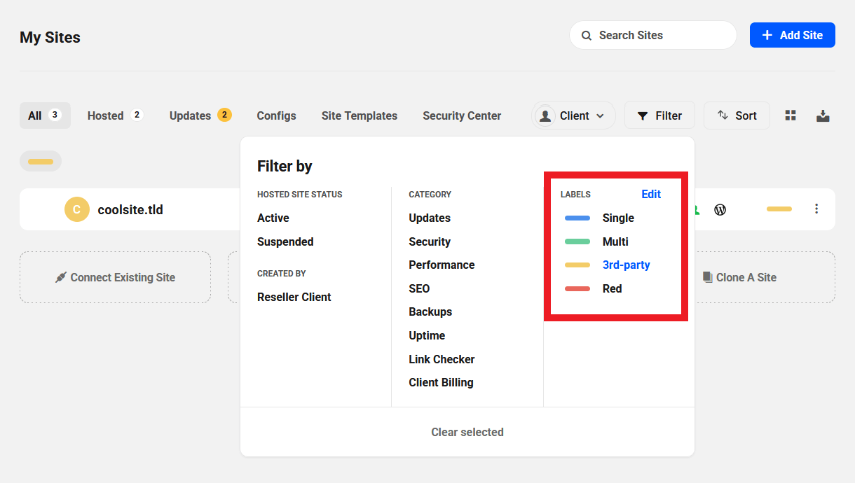
Task: Click the magnifier icon in search box
Action: pos(586,35)
